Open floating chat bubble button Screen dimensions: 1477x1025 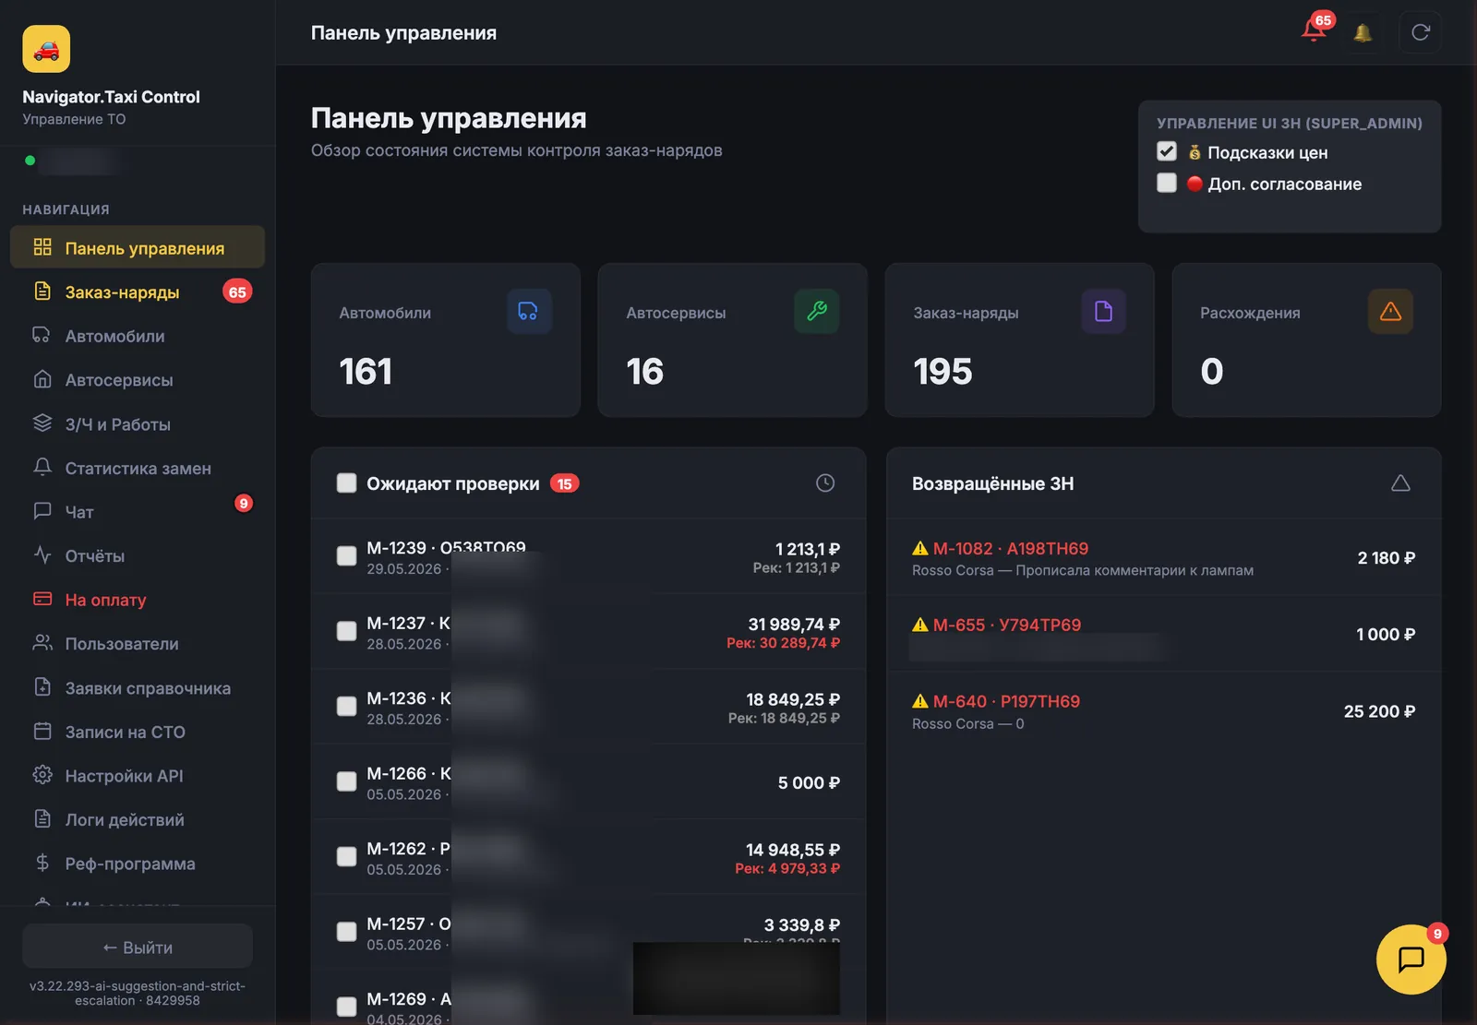pos(1411,959)
